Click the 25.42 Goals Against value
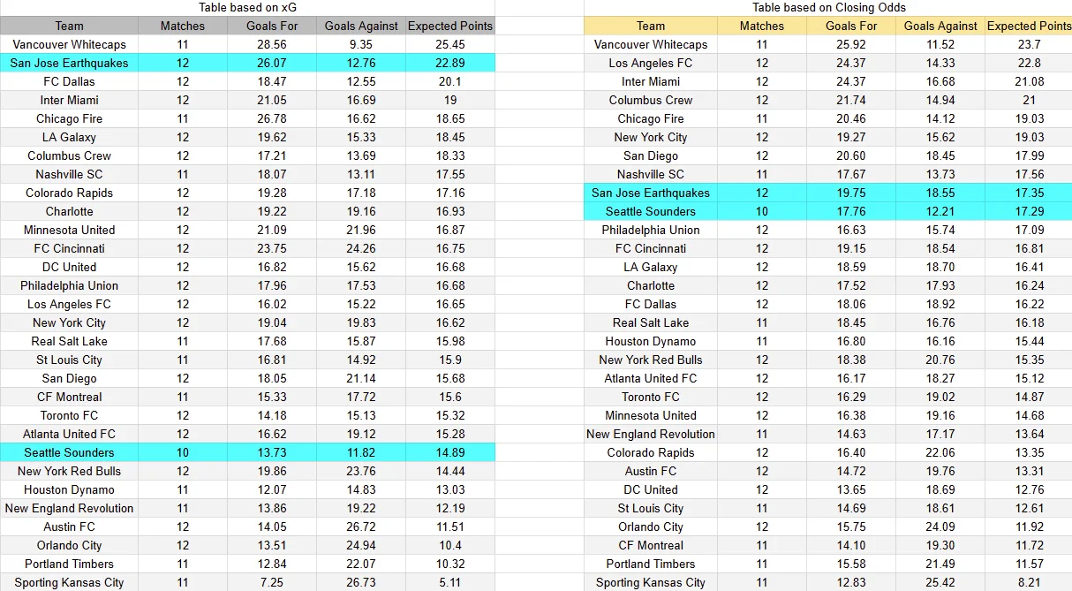Screen dimensions: 1072x591 [x=941, y=582]
